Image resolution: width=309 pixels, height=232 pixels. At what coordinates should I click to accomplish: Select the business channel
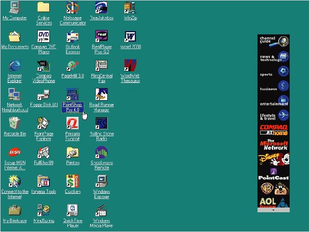(273, 86)
